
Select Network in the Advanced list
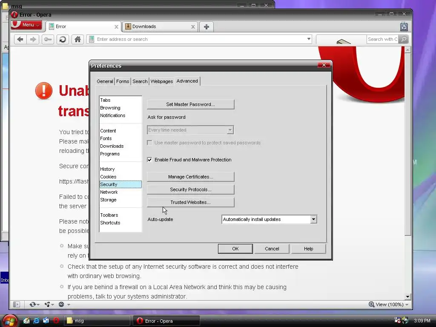click(120, 192)
